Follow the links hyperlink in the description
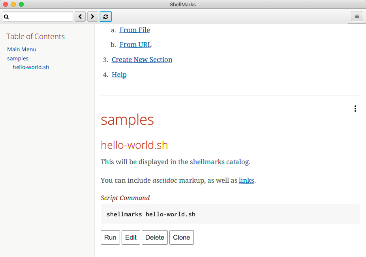 pyautogui.click(x=246, y=180)
